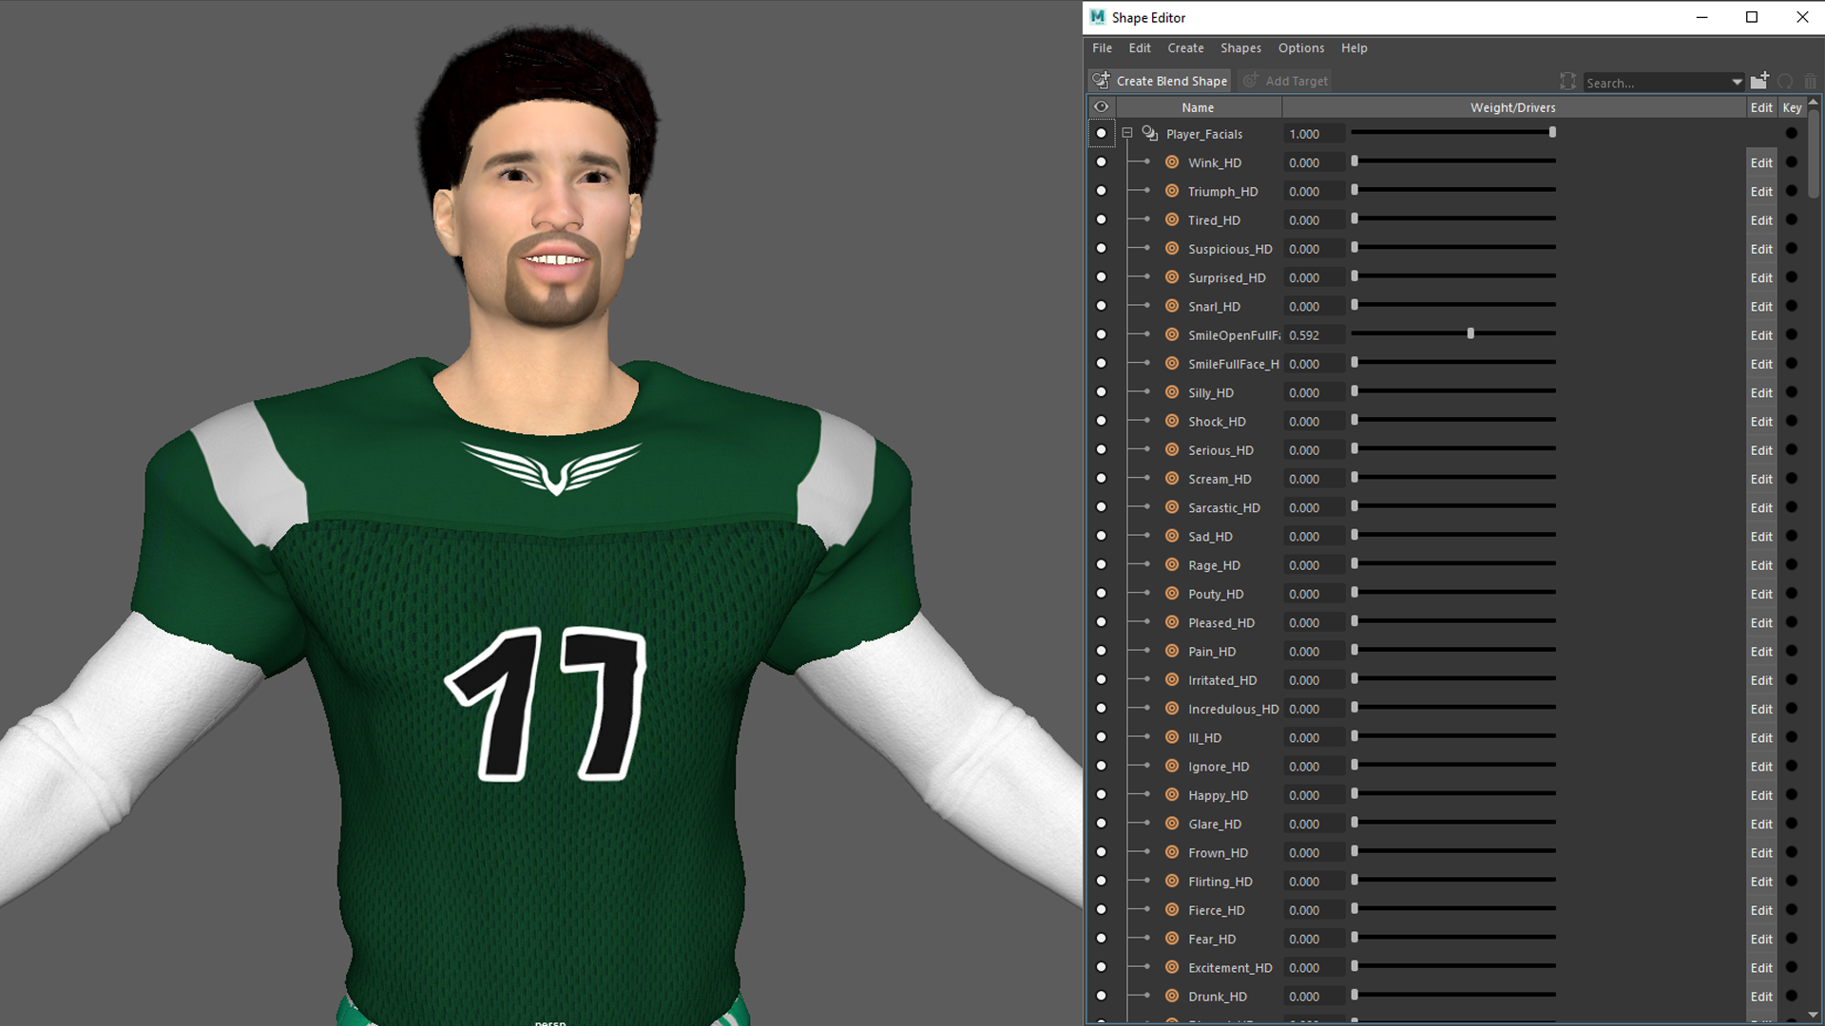Toggle visibility of Player_Facials deformer
Viewport: 1825px width, 1026px height.
point(1101,134)
